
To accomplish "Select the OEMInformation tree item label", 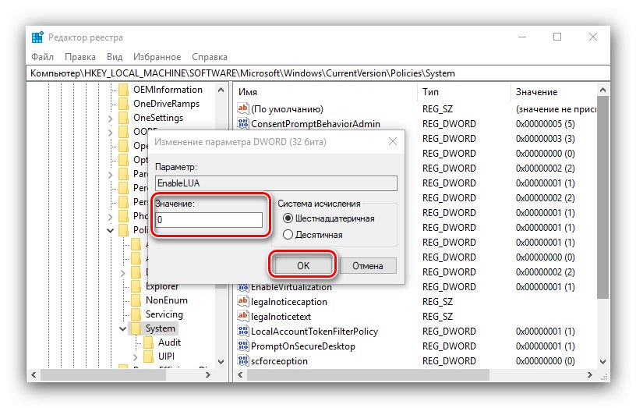I will click(x=168, y=89).
